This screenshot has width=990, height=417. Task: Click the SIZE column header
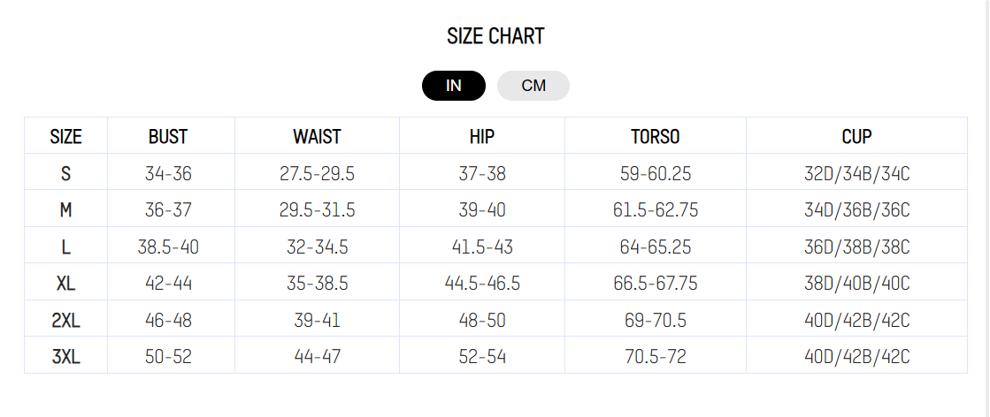[x=66, y=137]
